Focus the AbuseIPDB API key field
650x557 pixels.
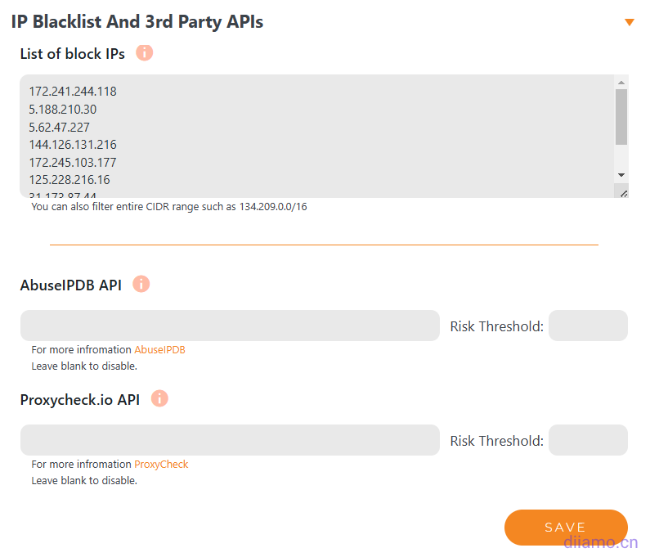pyautogui.click(x=230, y=326)
